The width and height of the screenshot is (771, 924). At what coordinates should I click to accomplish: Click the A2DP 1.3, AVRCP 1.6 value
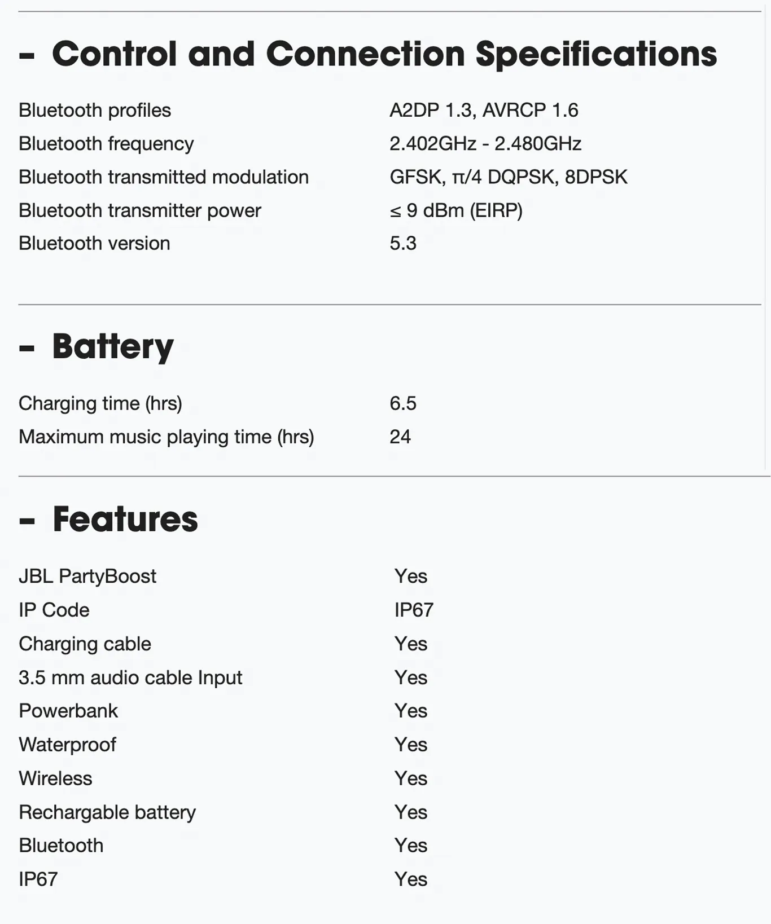(484, 110)
